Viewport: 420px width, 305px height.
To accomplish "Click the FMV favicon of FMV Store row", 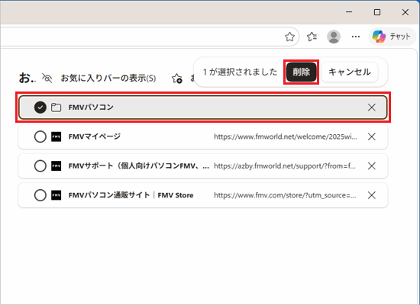I will tap(57, 195).
